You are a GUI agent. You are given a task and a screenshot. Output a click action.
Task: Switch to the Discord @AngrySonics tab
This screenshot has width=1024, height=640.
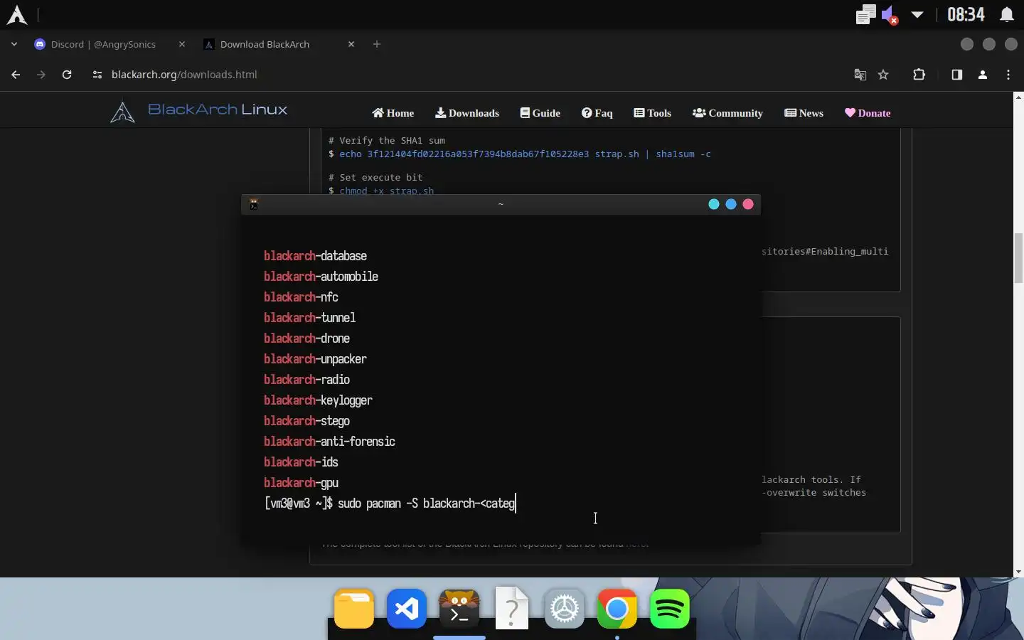tap(103, 44)
